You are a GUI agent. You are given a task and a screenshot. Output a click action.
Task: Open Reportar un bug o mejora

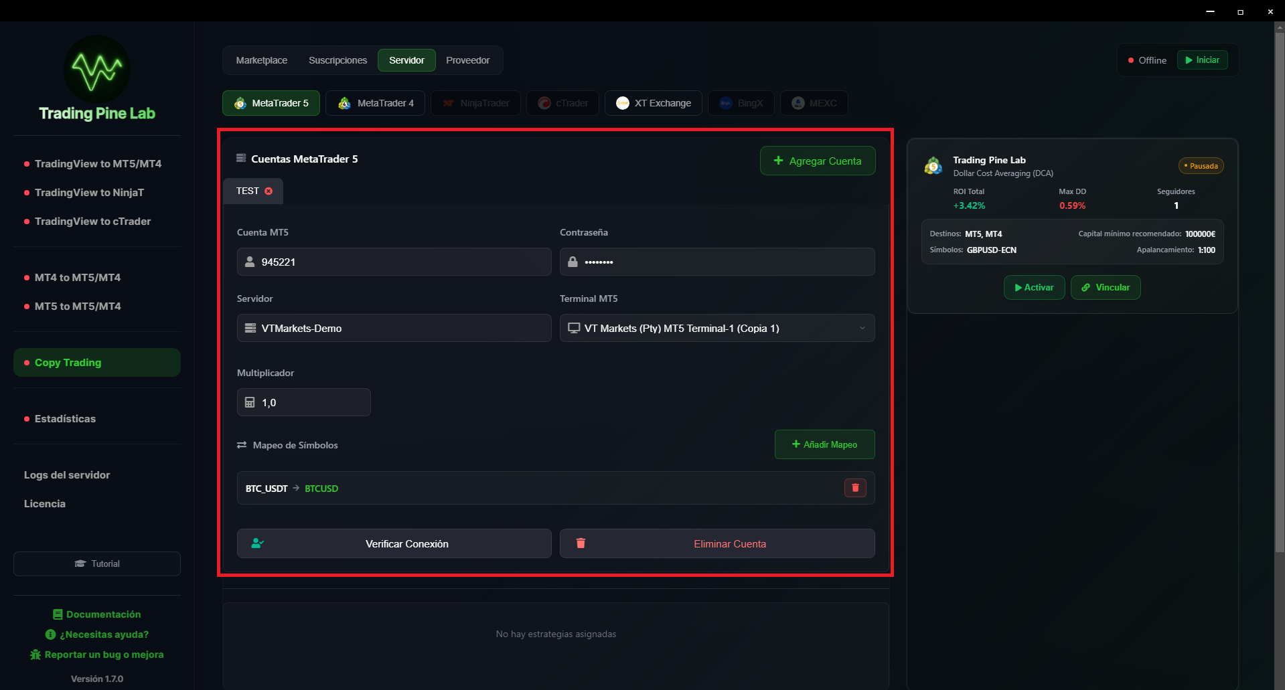(96, 655)
